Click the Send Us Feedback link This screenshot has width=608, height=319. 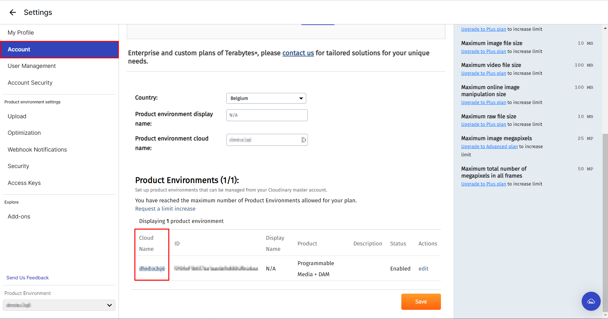click(28, 278)
